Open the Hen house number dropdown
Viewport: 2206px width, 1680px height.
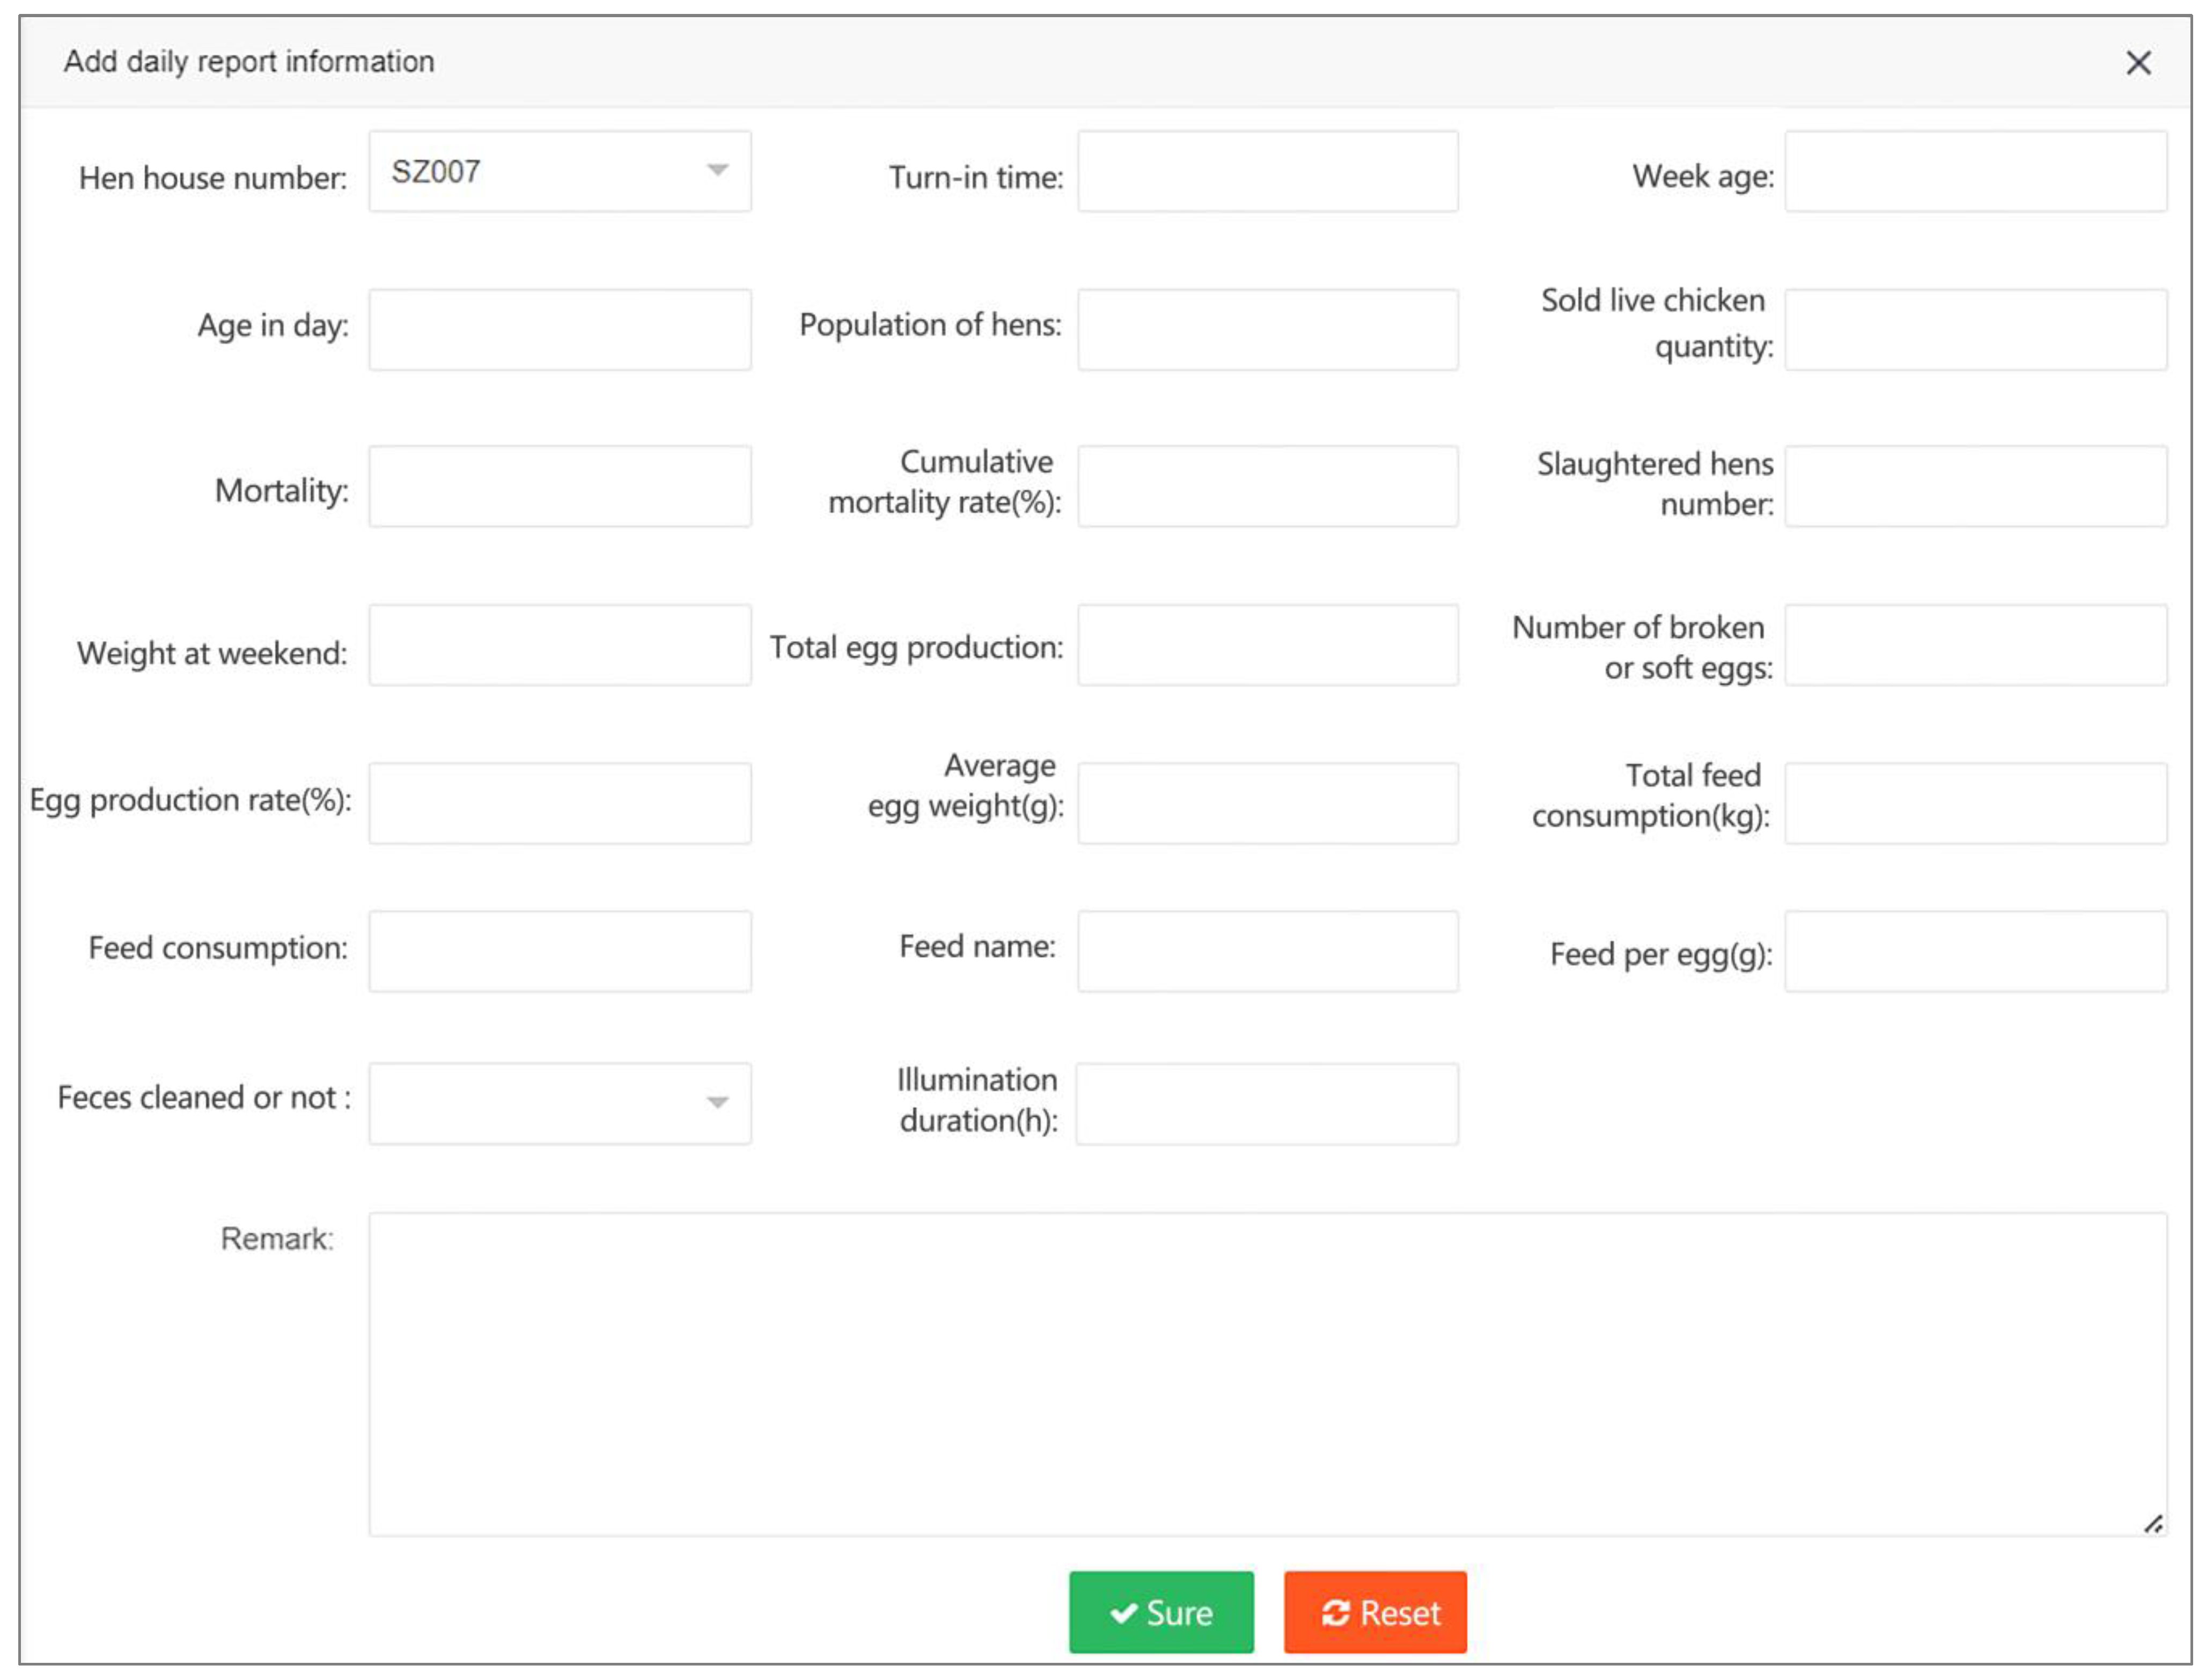pyautogui.click(x=559, y=171)
